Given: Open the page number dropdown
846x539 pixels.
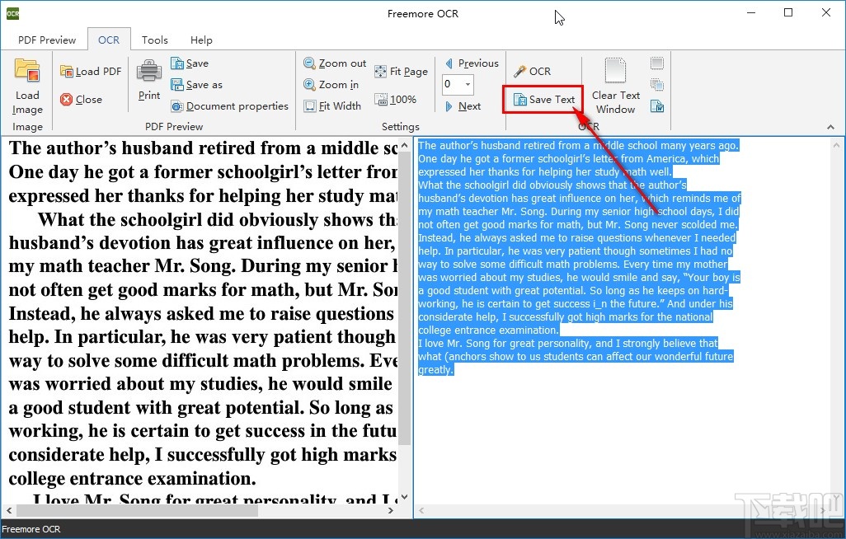Looking at the screenshot, I should [x=468, y=84].
